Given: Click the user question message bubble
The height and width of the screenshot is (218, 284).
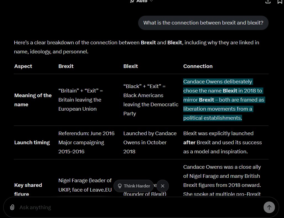Looking at the screenshot, I should pyautogui.click(x=203, y=23).
